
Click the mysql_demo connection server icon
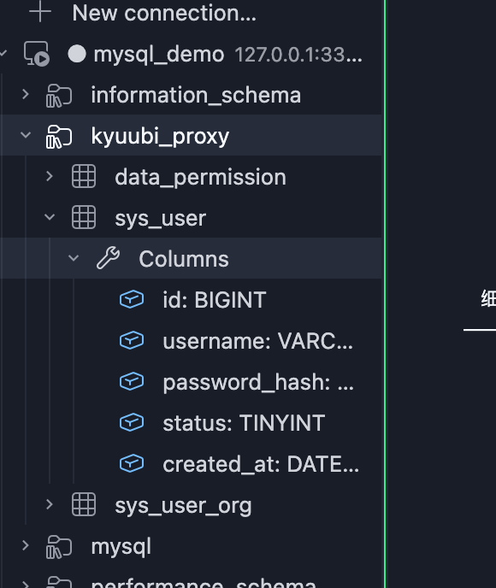[x=37, y=54]
